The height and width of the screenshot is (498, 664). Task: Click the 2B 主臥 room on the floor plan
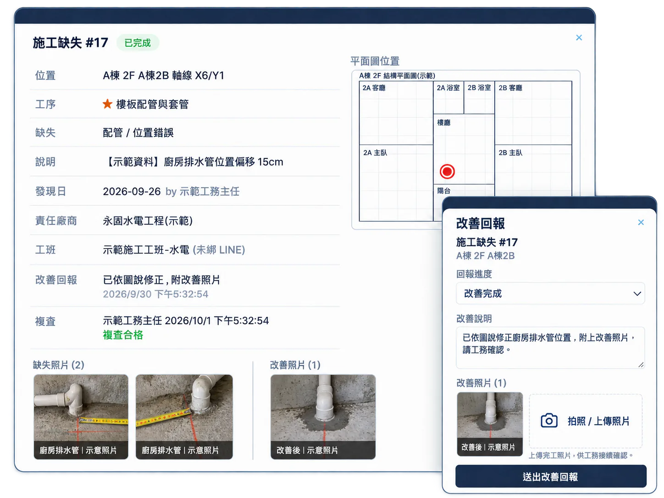[x=533, y=171]
